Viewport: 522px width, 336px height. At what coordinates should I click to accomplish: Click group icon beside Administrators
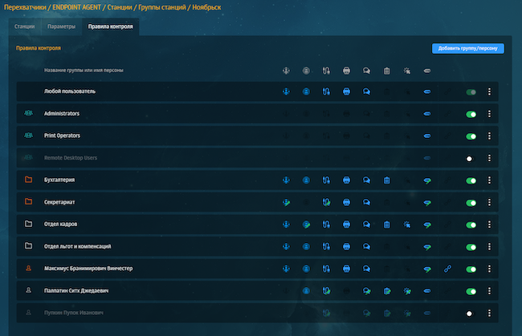coord(29,113)
